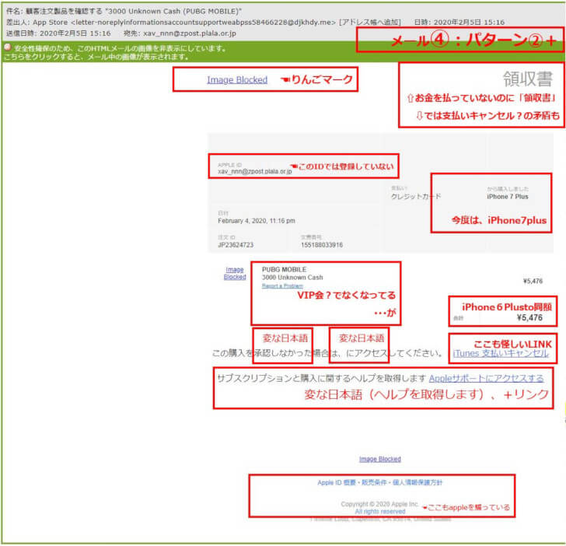Click the recipient xav_nnn@zpost.plala.or.jp in header
Image resolution: width=566 pixels, height=546 pixels.
point(190,33)
